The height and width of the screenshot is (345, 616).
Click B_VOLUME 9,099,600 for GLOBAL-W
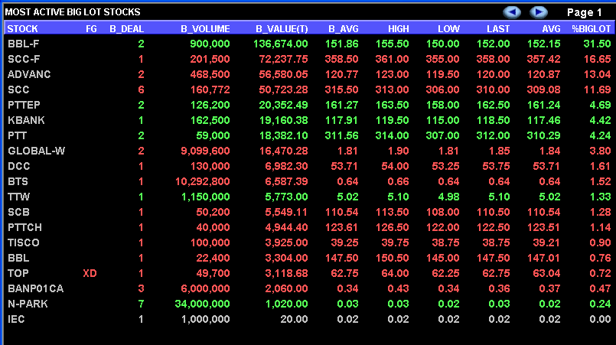pyautogui.click(x=205, y=151)
